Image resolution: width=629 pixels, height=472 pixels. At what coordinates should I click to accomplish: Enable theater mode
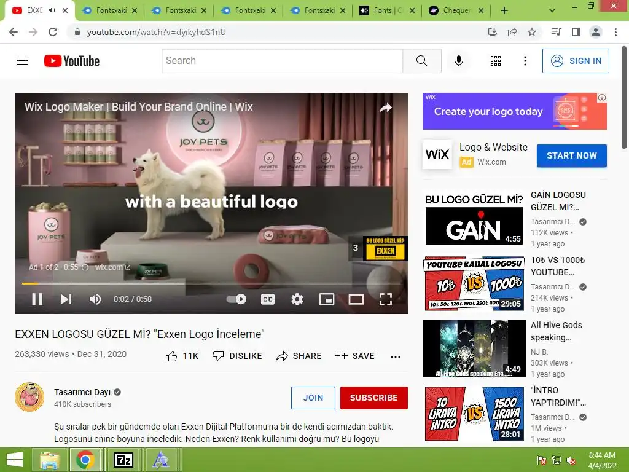[x=356, y=299]
